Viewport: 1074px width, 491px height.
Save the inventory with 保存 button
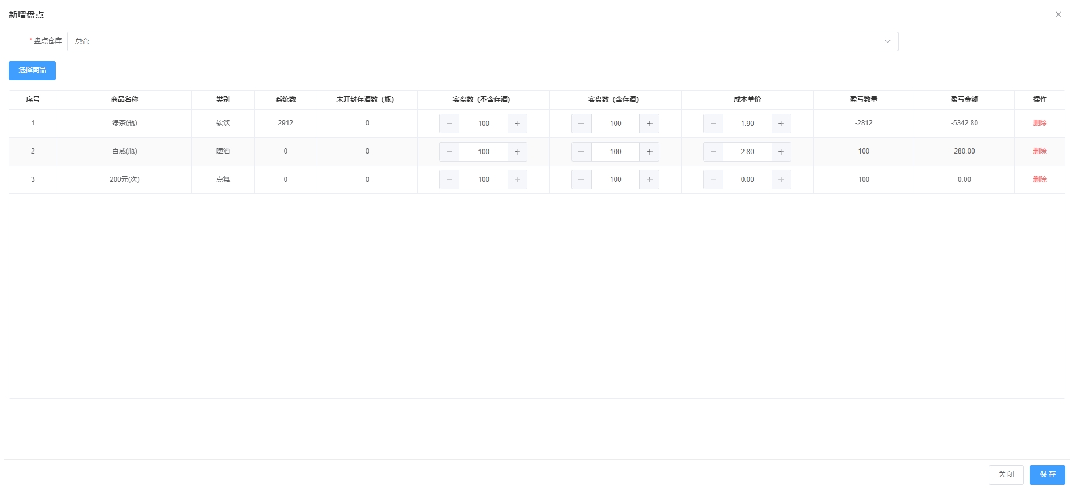pos(1047,474)
